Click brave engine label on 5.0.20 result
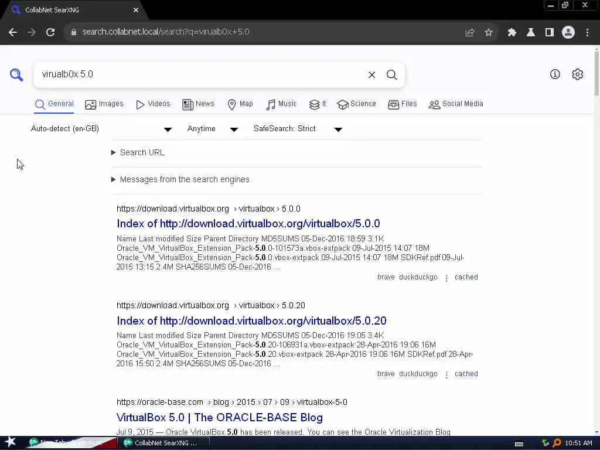The height and width of the screenshot is (450, 600). (386, 374)
